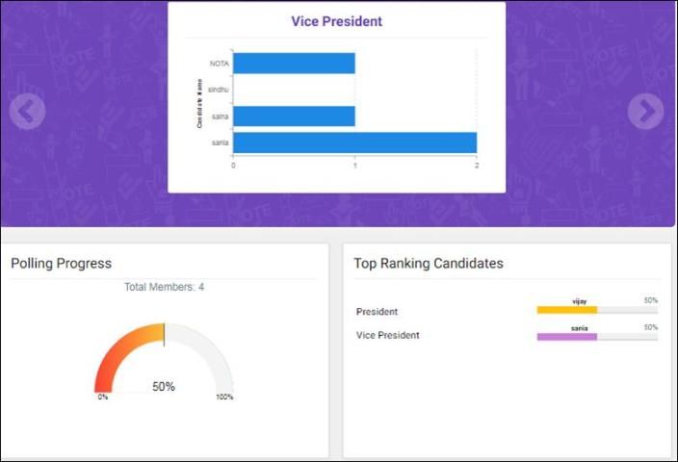
Task: Click the NOTA axis label
Action: point(219,64)
